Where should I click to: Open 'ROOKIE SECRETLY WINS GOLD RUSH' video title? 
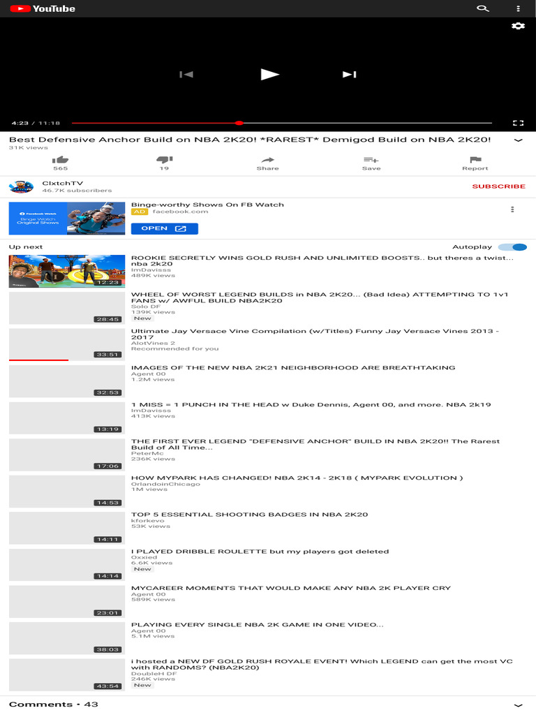[x=322, y=261]
